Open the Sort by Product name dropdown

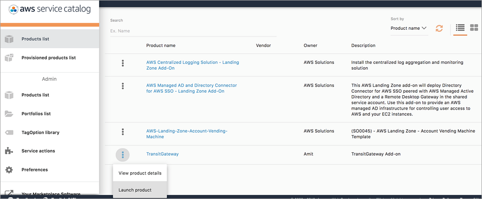point(409,28)
